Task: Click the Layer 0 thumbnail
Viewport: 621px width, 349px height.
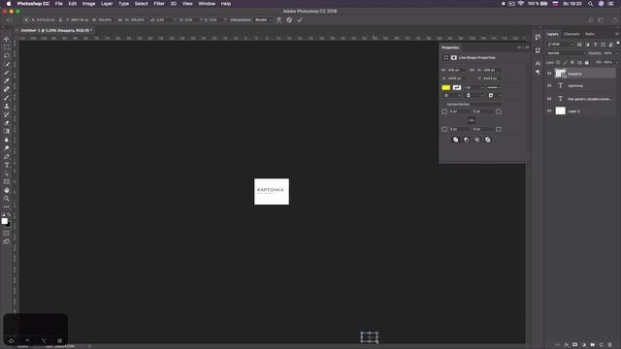Action: tap(561, 111)
